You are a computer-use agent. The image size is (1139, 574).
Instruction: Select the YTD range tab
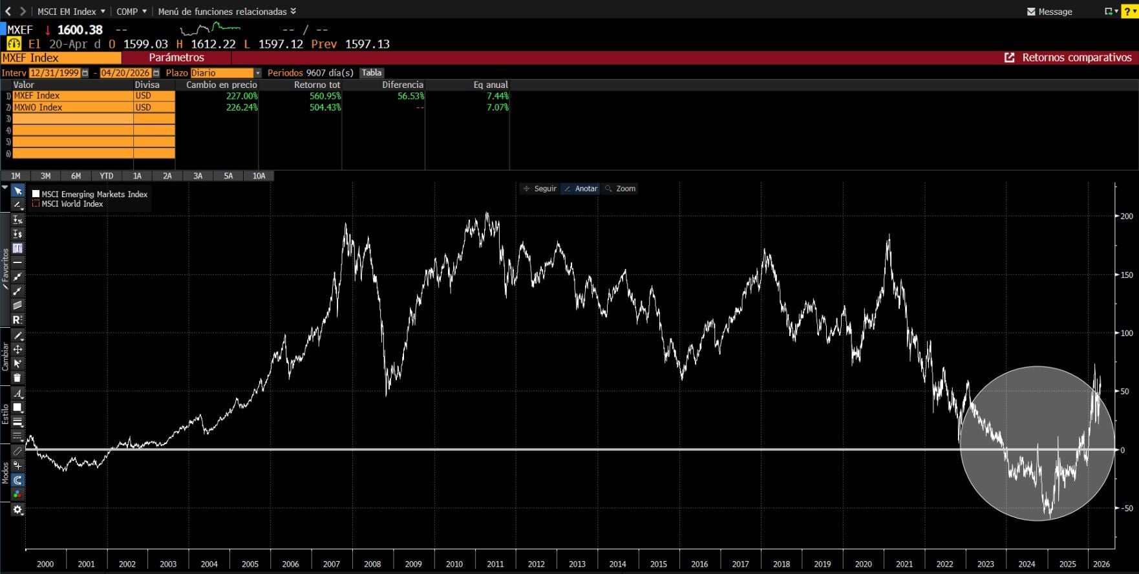[107, 176]
